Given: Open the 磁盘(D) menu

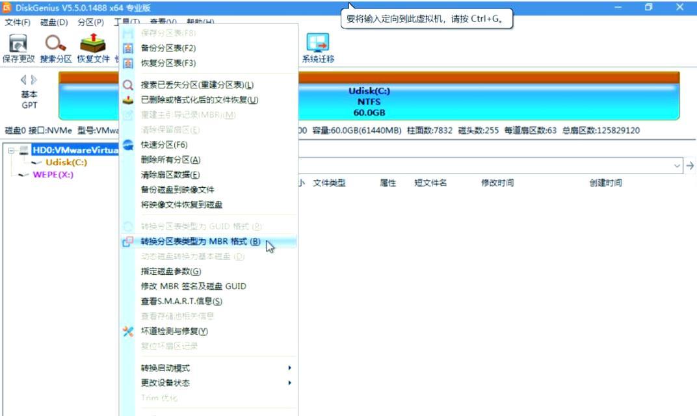Looking at the screenshot, I should (x=54, y=22).
